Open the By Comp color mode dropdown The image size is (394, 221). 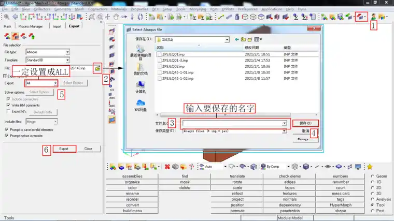[x=288, y=167]
